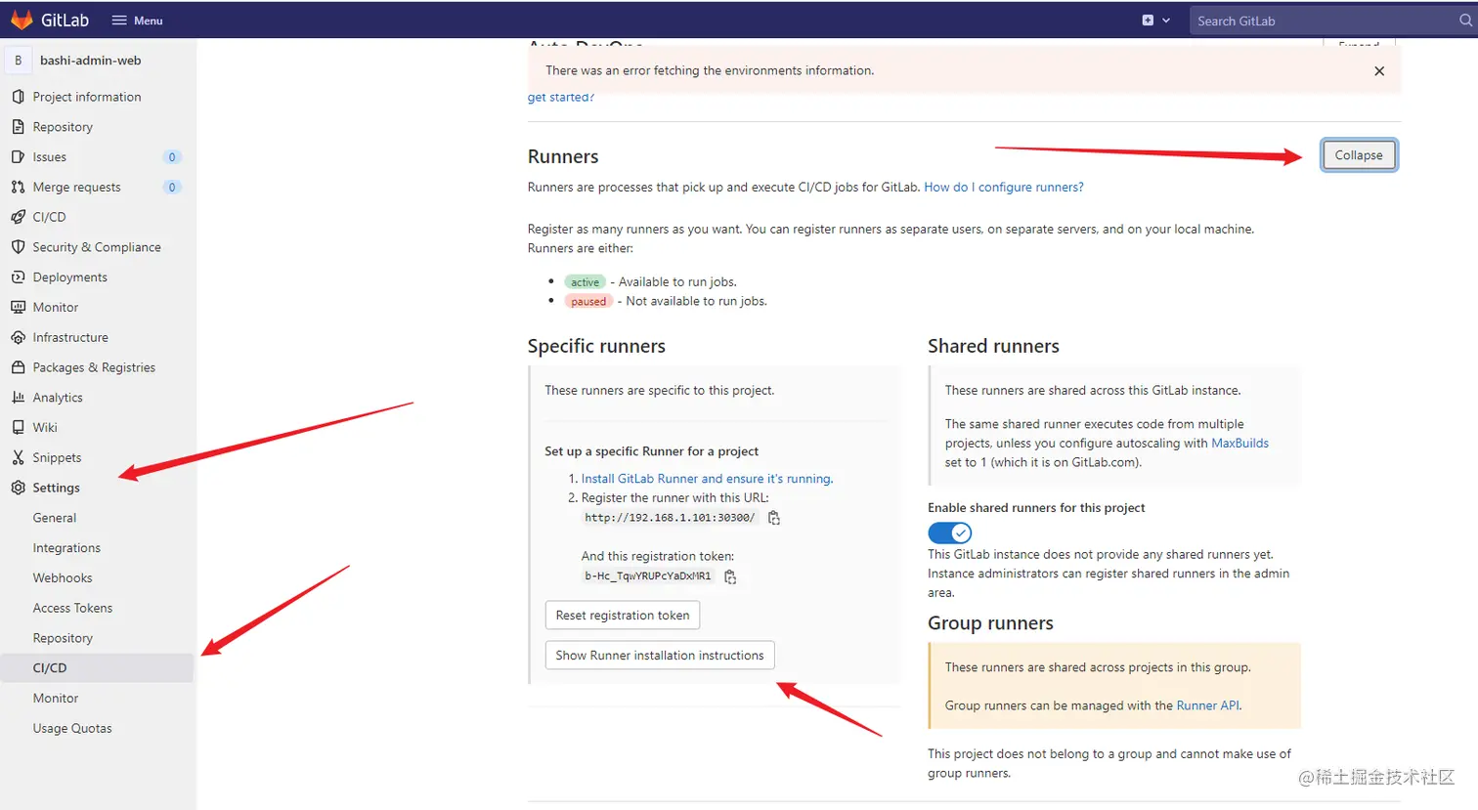Open the MaxBuilds link
This screenshot has height=810, width=1478.
point(1239,444)
